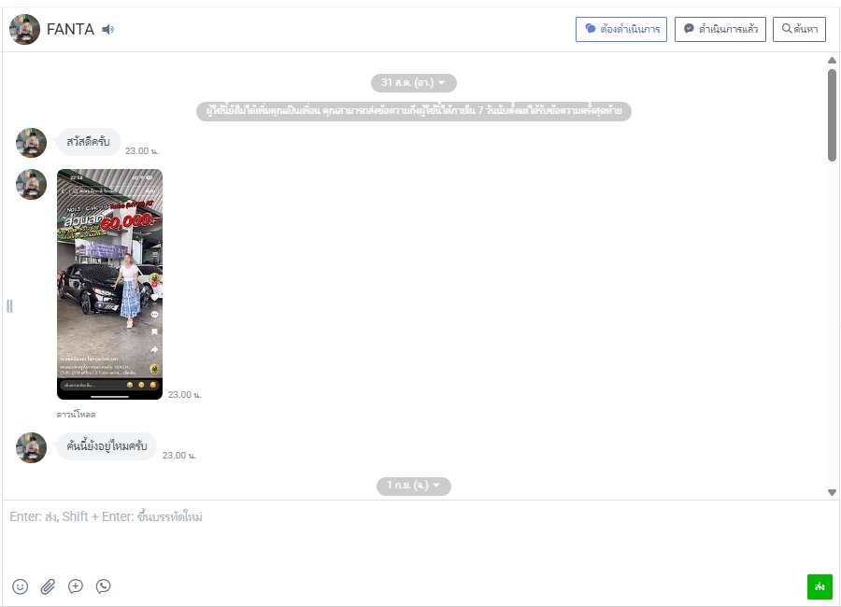Click the ต้องดำเนินการ button

(621, 29)
